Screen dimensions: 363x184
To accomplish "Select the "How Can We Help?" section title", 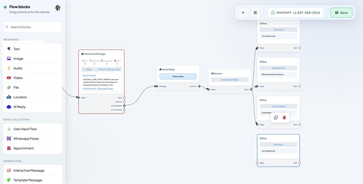I will point(230,80).
